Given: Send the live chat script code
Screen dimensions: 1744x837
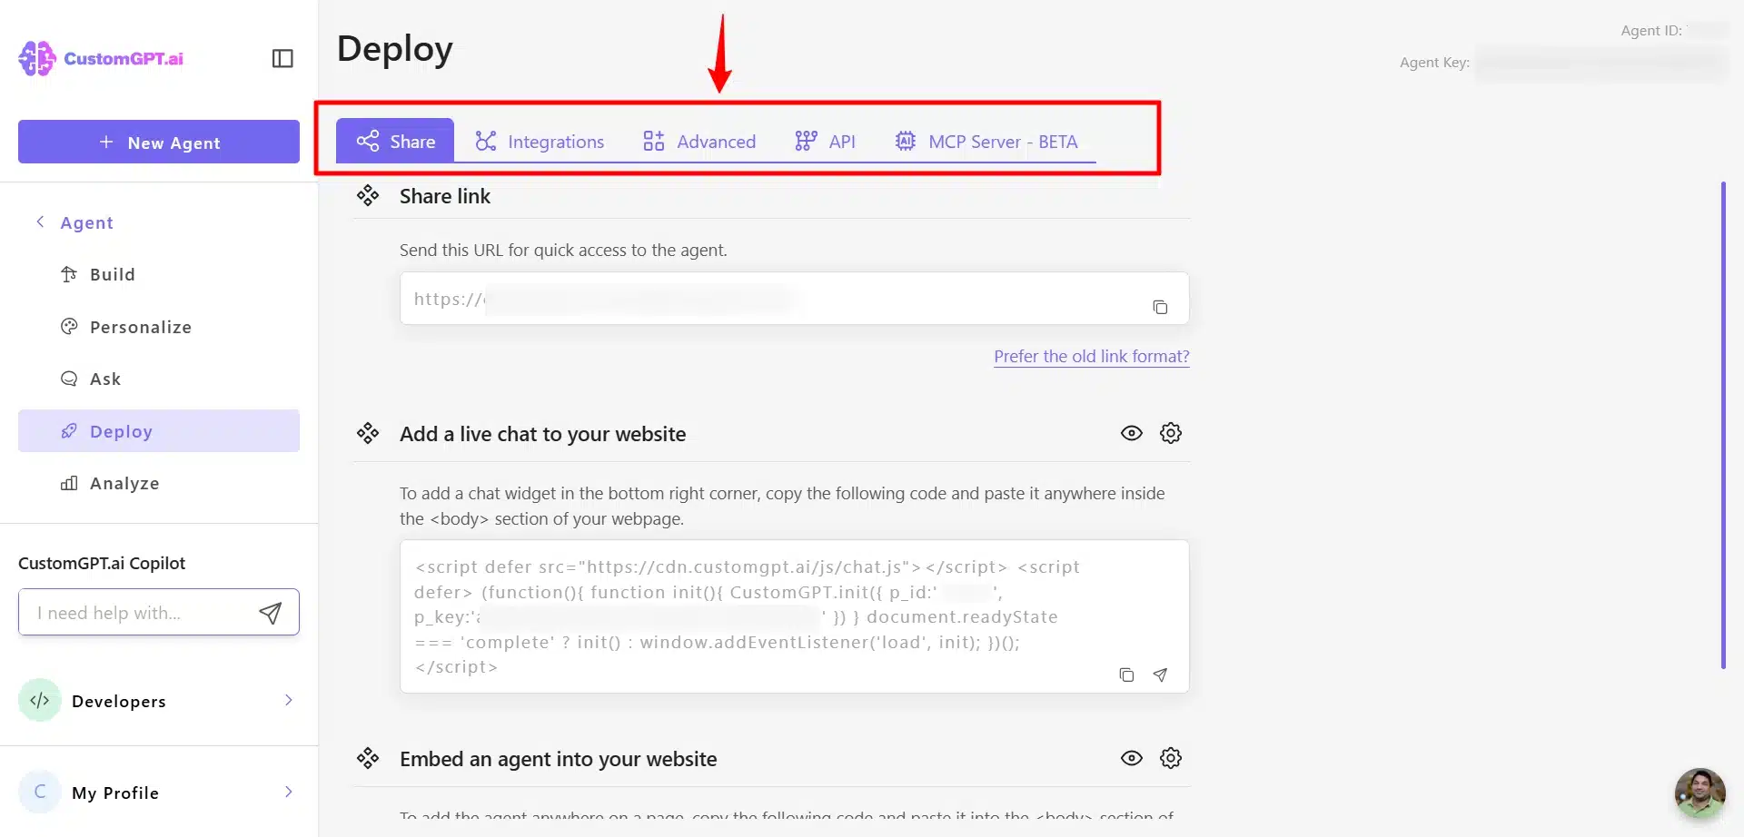Looking at the screenshot, I should (x=1160, y=675).
